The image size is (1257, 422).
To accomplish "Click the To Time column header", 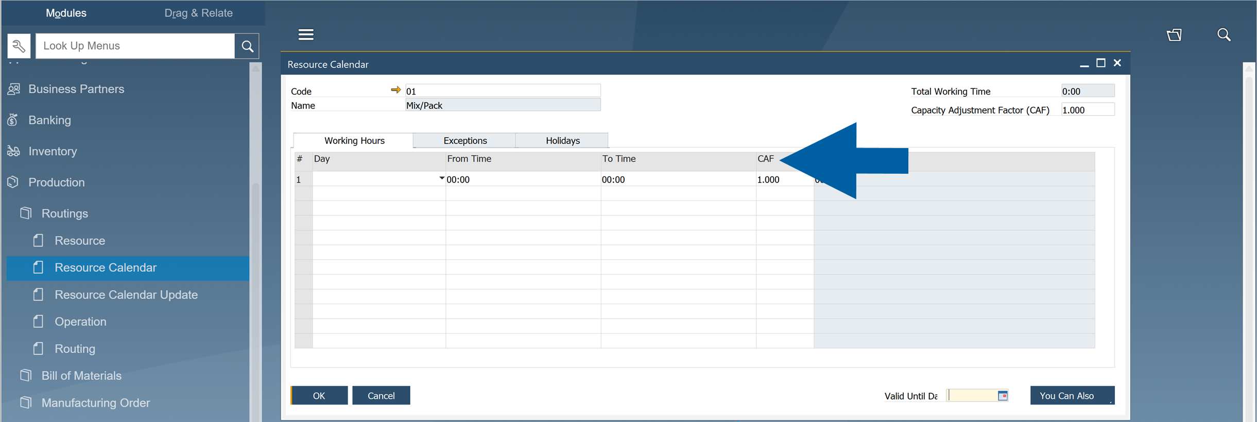I will tap(678, 161).
